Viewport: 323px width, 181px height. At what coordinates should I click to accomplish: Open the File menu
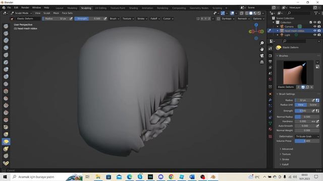9,8
